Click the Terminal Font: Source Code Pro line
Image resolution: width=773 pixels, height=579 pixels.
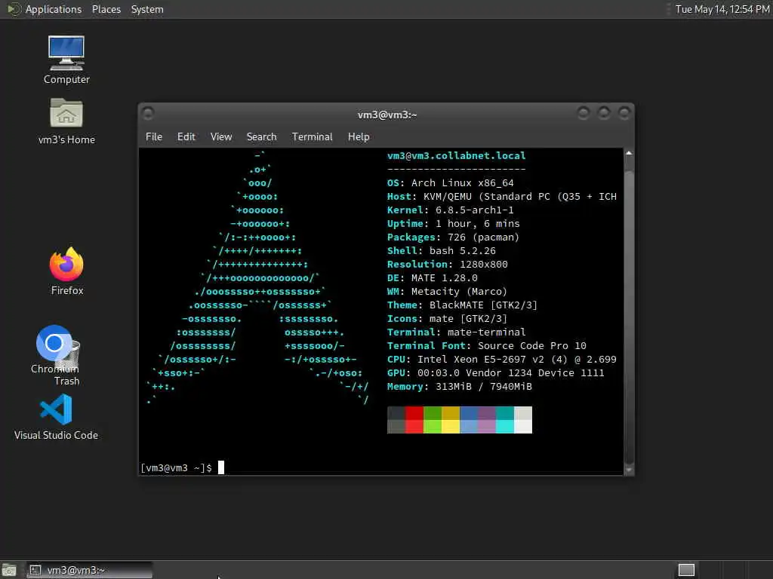tap(487, 345)
